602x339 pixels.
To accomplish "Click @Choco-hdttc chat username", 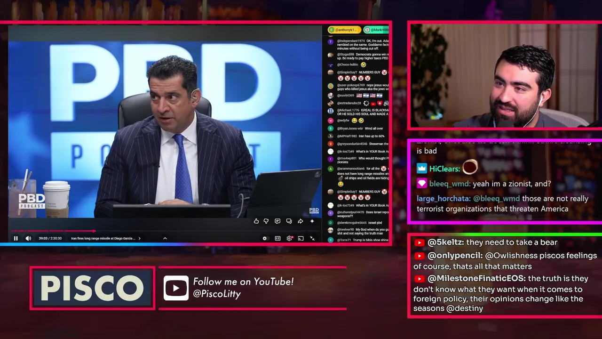I will (x=348, y=65).
